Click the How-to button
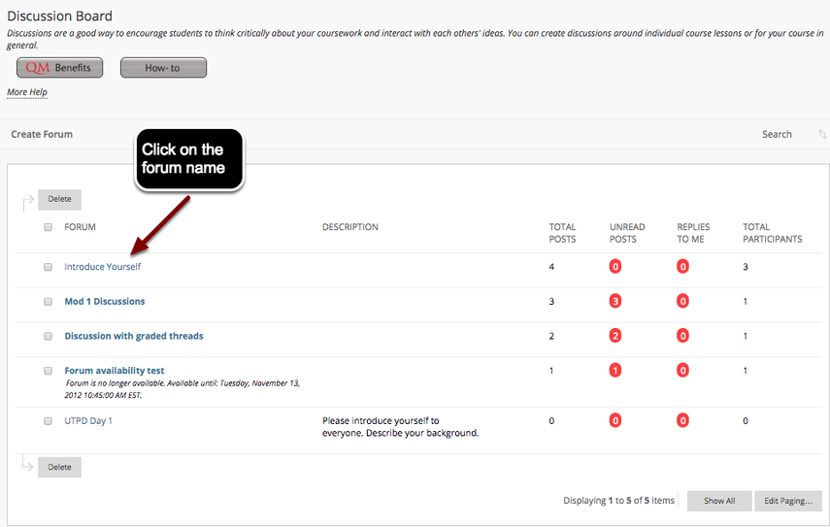 163,68
